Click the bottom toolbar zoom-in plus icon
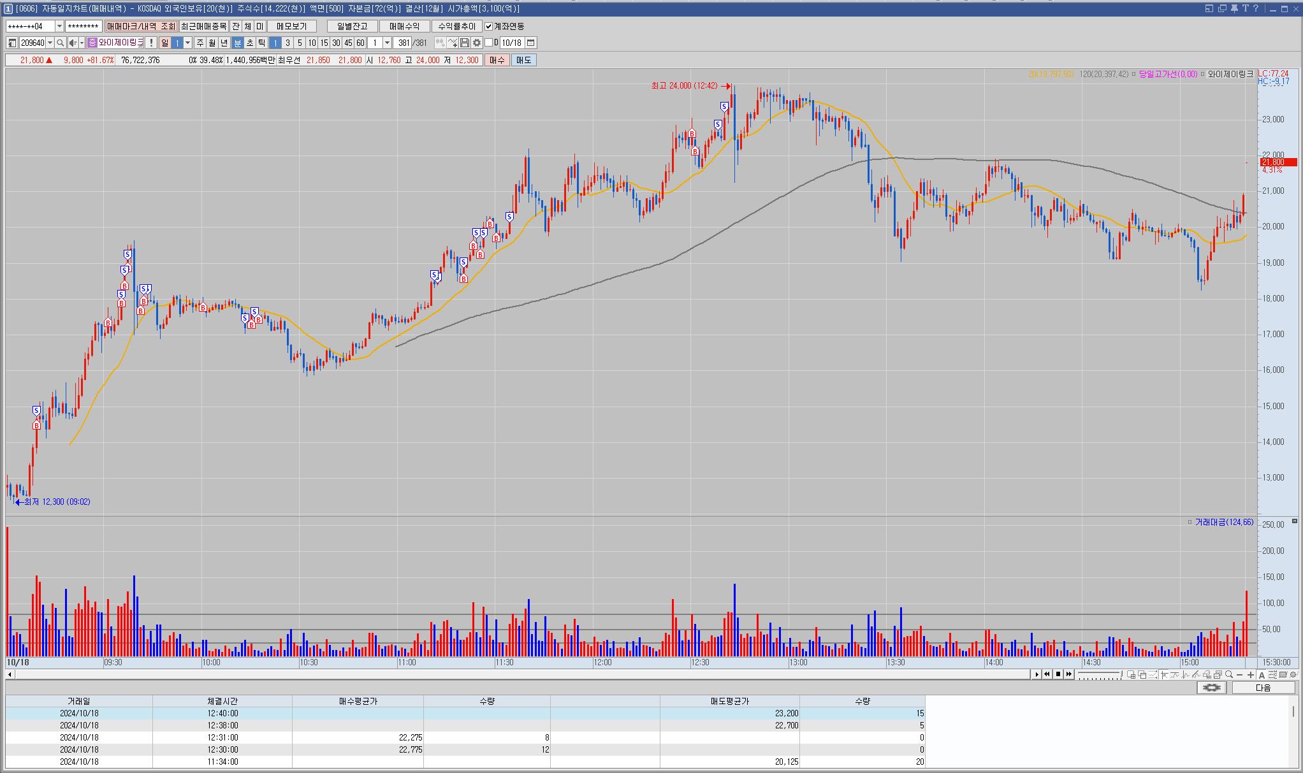Image resolution: width=1303 pixels, height=773 pixels. [x=1251, y=674]
